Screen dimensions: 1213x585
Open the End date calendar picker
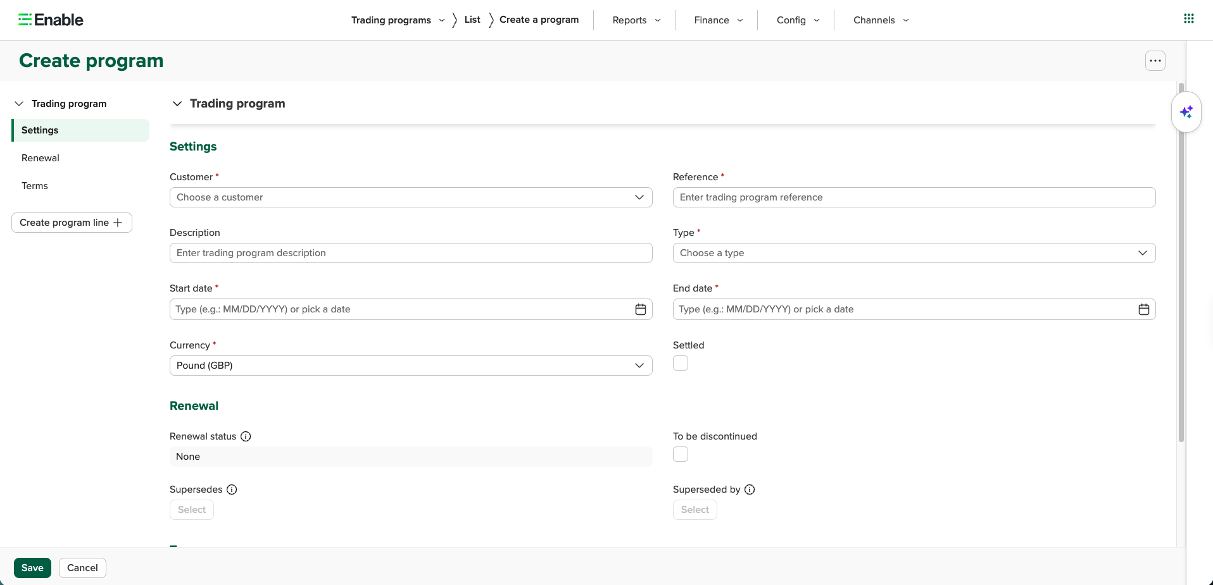tap(1144, 309)
